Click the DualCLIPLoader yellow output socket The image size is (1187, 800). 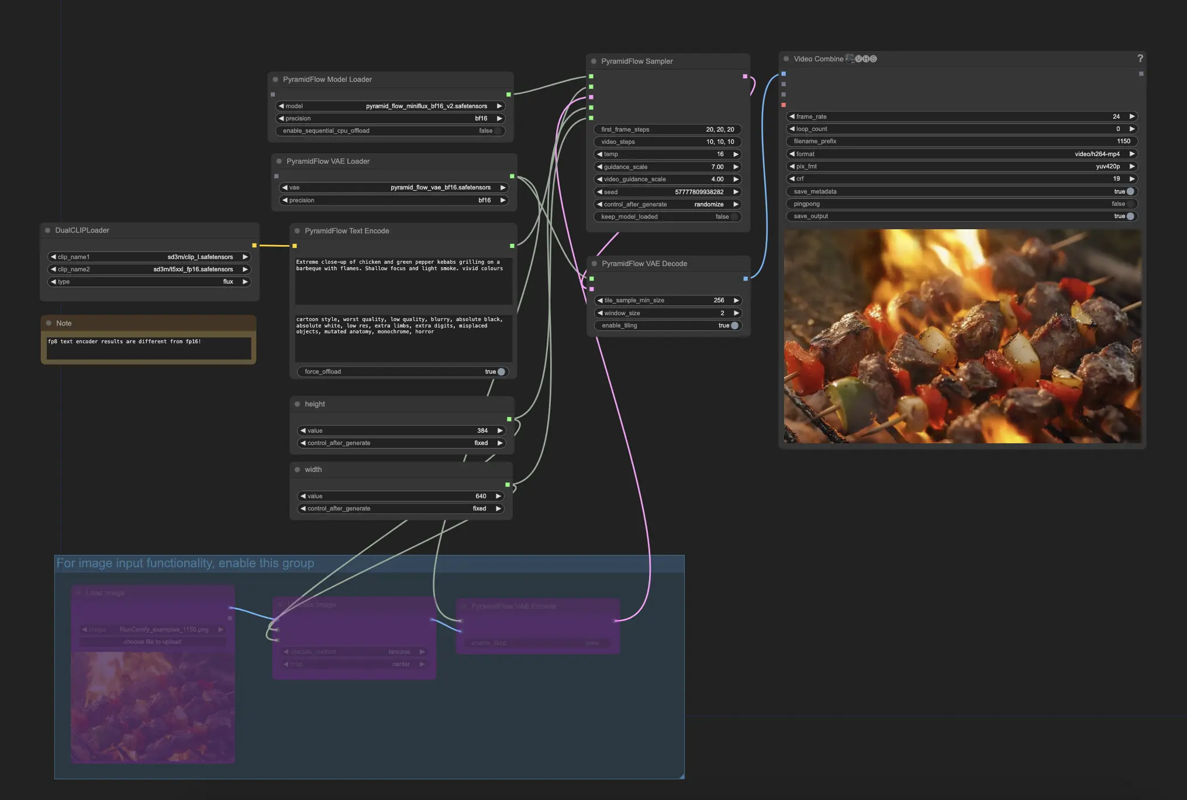[254, 246]
